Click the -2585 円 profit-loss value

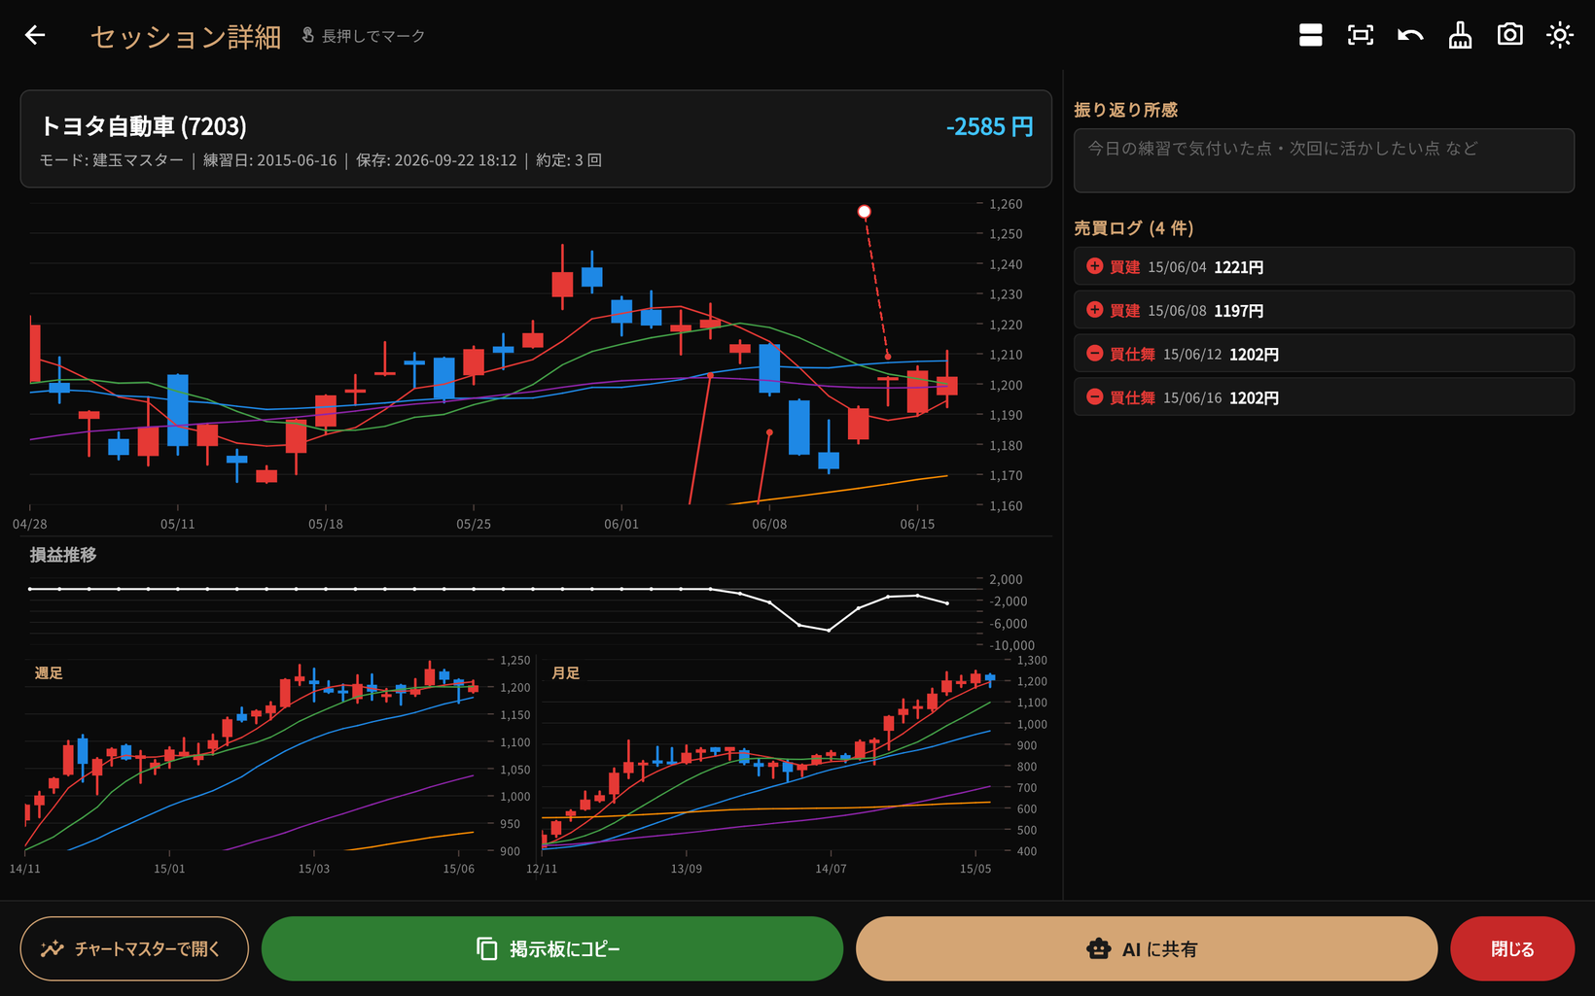point(989,127)
